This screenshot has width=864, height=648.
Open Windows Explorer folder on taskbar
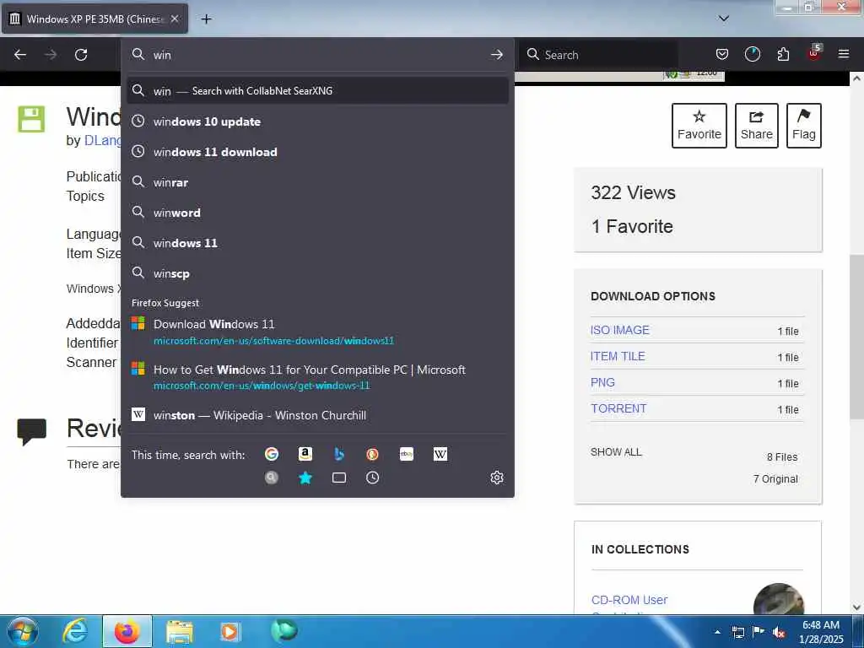[180, 631]
